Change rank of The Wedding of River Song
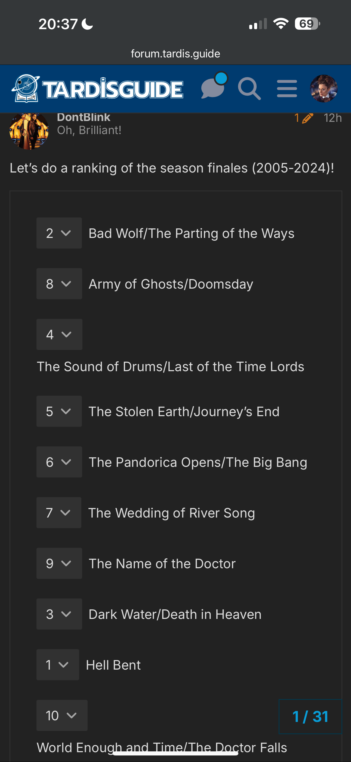This screenshot has width=351, height=762. pyautogui.click(x=59, y=513)
